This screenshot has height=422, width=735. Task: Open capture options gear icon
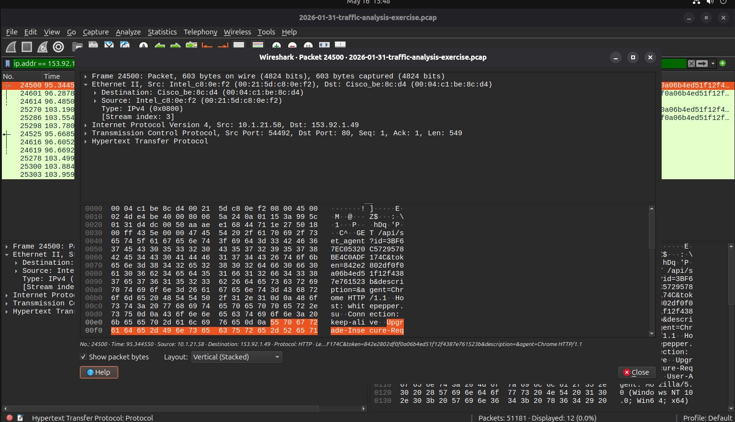click(58, 47)
